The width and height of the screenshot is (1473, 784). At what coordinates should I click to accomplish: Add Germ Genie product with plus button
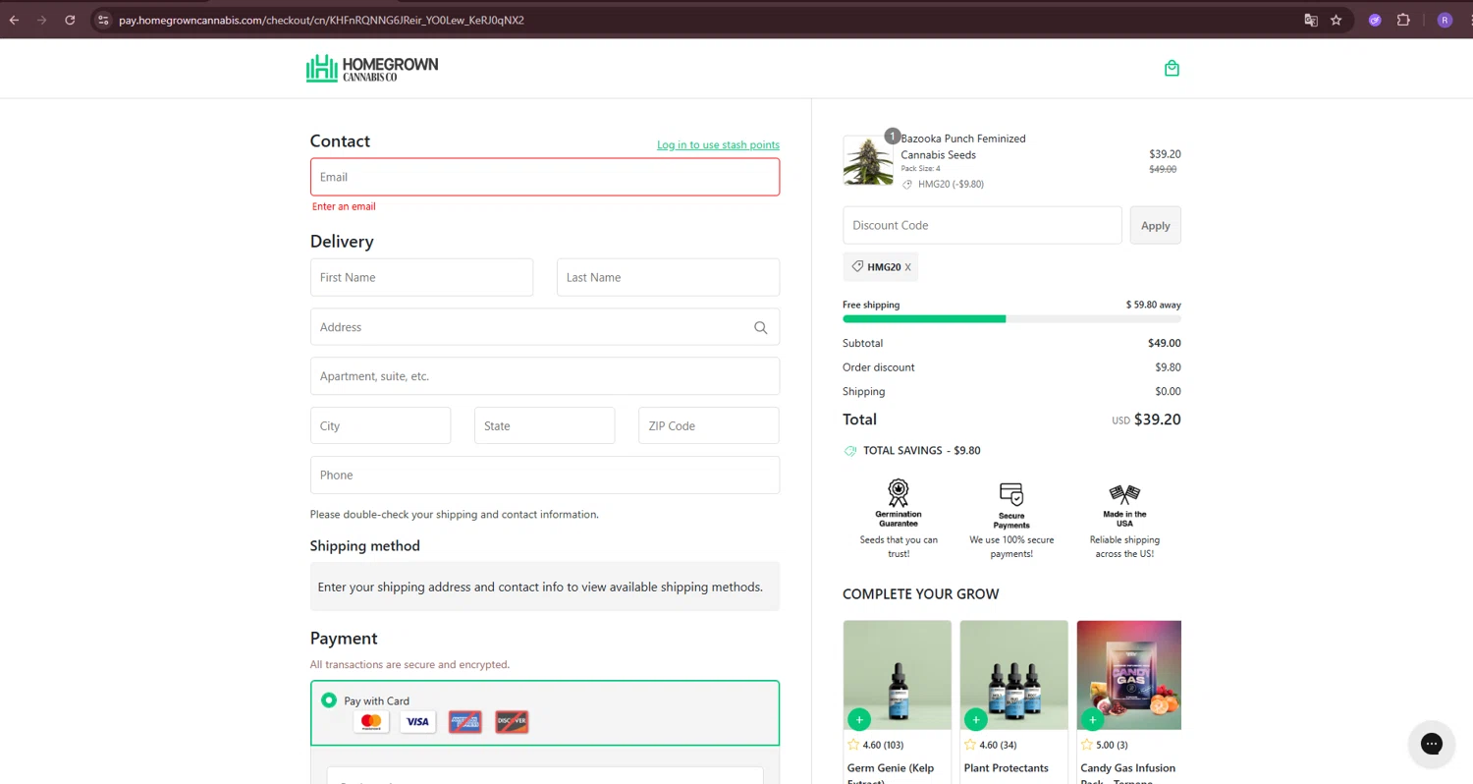(x=858, y=719)
